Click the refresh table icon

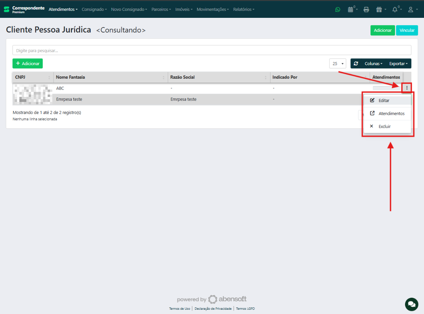[356, 64]
